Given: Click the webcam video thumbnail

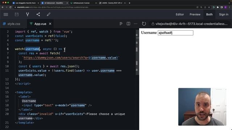Looking at the screenshot, I should pos(202,107).
